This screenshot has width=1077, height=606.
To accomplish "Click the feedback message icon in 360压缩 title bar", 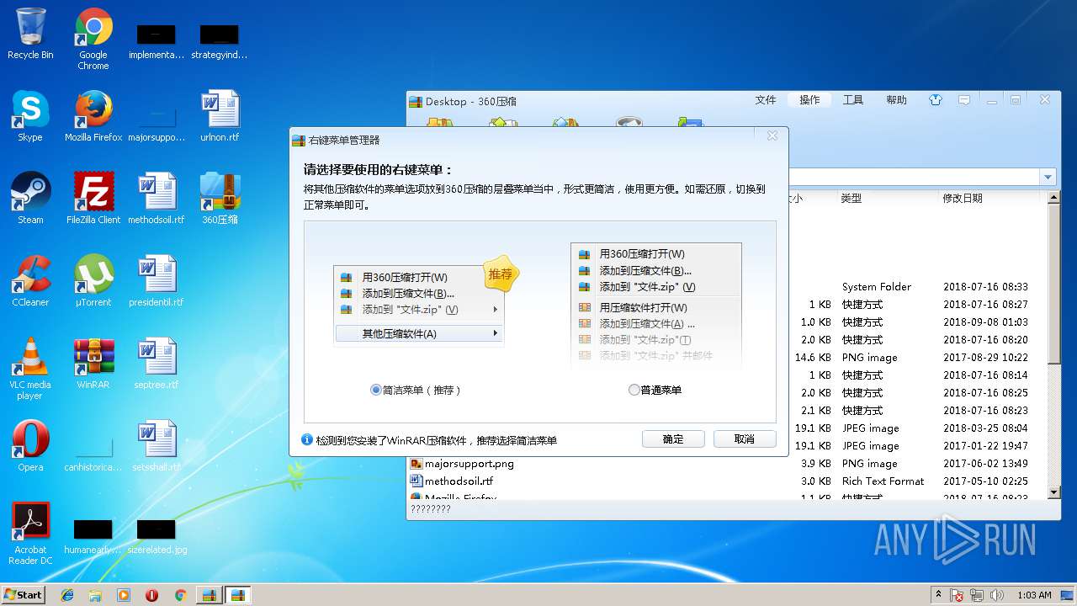I will 964,99.
